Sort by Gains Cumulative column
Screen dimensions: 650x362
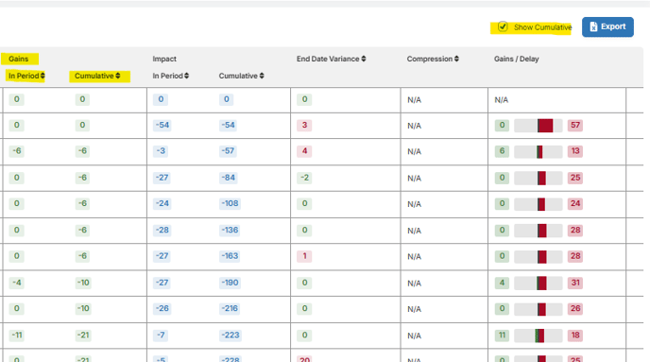coord(97,76)
